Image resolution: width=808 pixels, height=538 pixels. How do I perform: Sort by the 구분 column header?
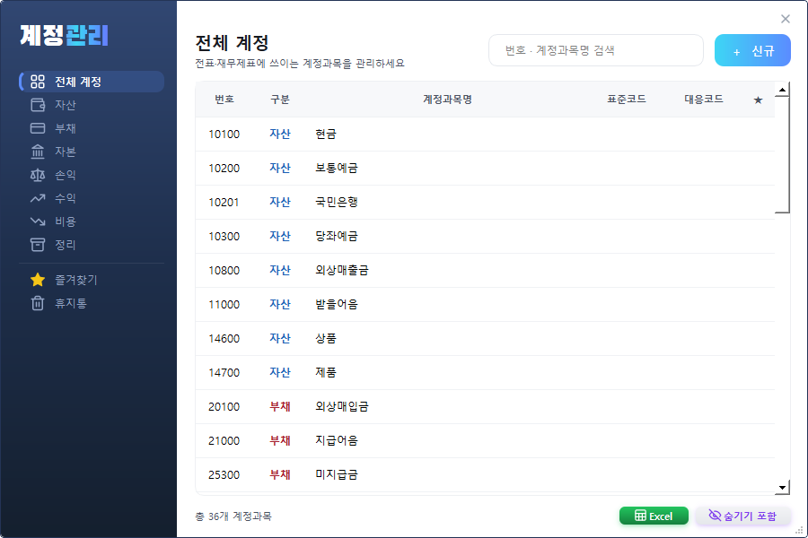pyautogui.click(x=280, y=100)
